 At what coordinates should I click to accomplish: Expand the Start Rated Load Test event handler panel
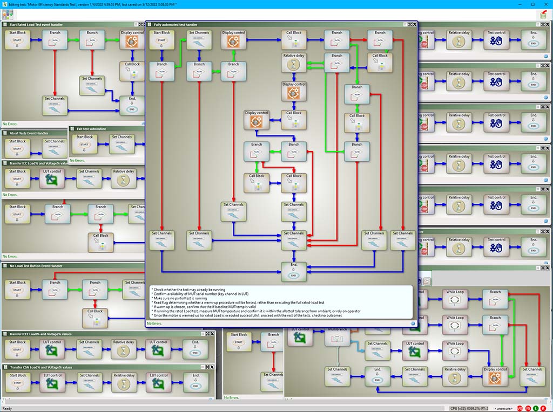pyautogui.click(x=139, y=24)
